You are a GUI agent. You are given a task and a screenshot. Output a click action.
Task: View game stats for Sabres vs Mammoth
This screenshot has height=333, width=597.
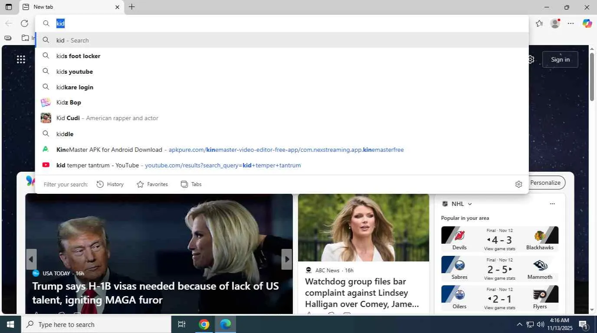(x=500, y=278)
